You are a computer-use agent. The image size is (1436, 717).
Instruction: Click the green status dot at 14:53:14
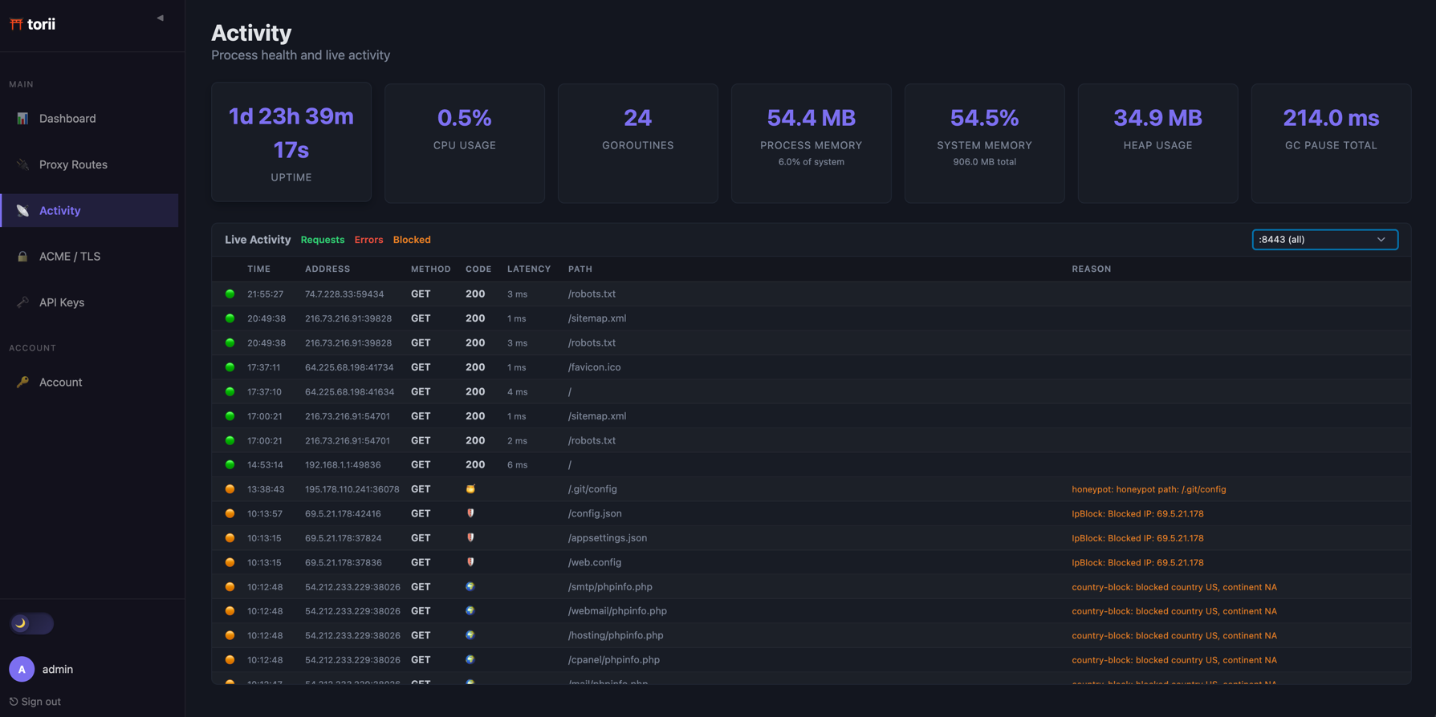pyautogui.click(x=230, y=464)
